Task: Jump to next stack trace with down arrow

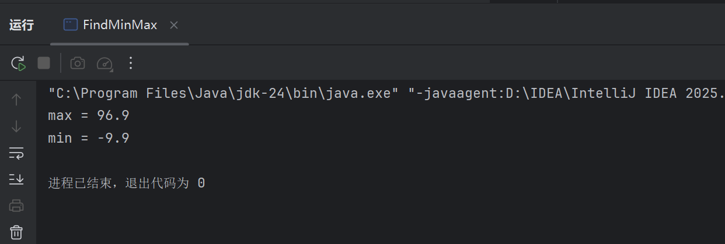Action: [16, 126]
